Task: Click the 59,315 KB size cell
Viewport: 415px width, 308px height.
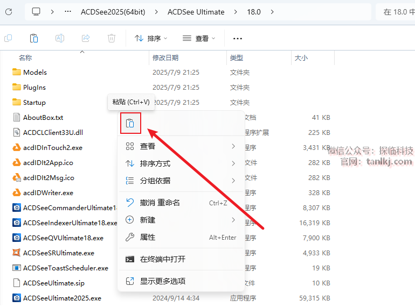Action: point(315,298)
